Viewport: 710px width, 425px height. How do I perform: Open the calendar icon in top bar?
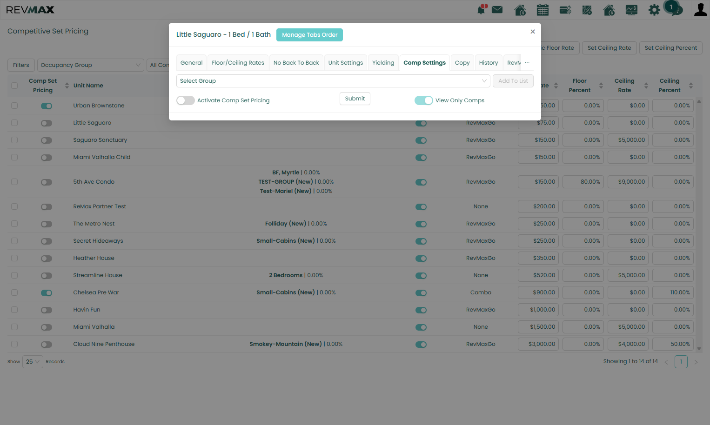tap(543, 9)
